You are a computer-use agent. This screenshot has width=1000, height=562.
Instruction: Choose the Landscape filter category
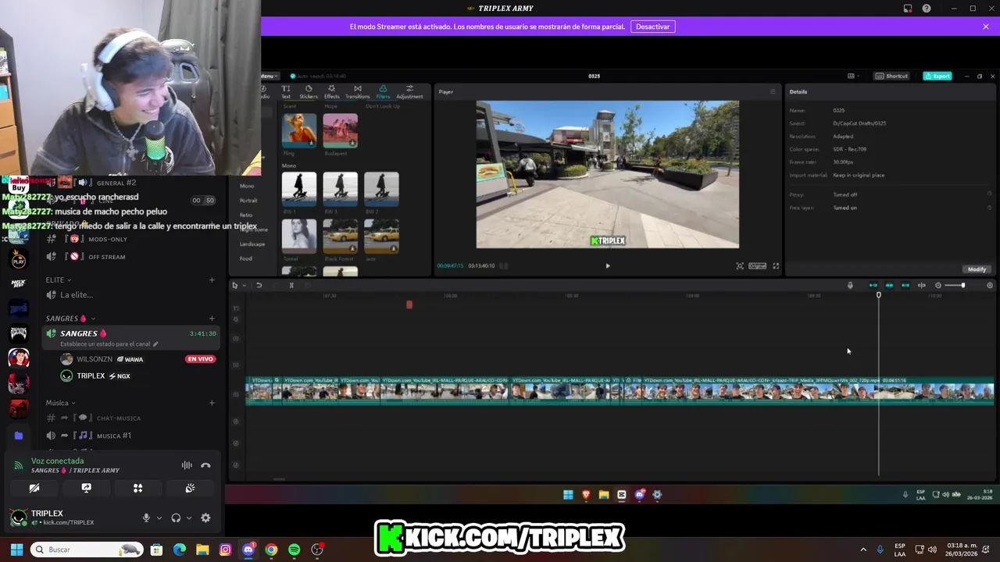252,244
